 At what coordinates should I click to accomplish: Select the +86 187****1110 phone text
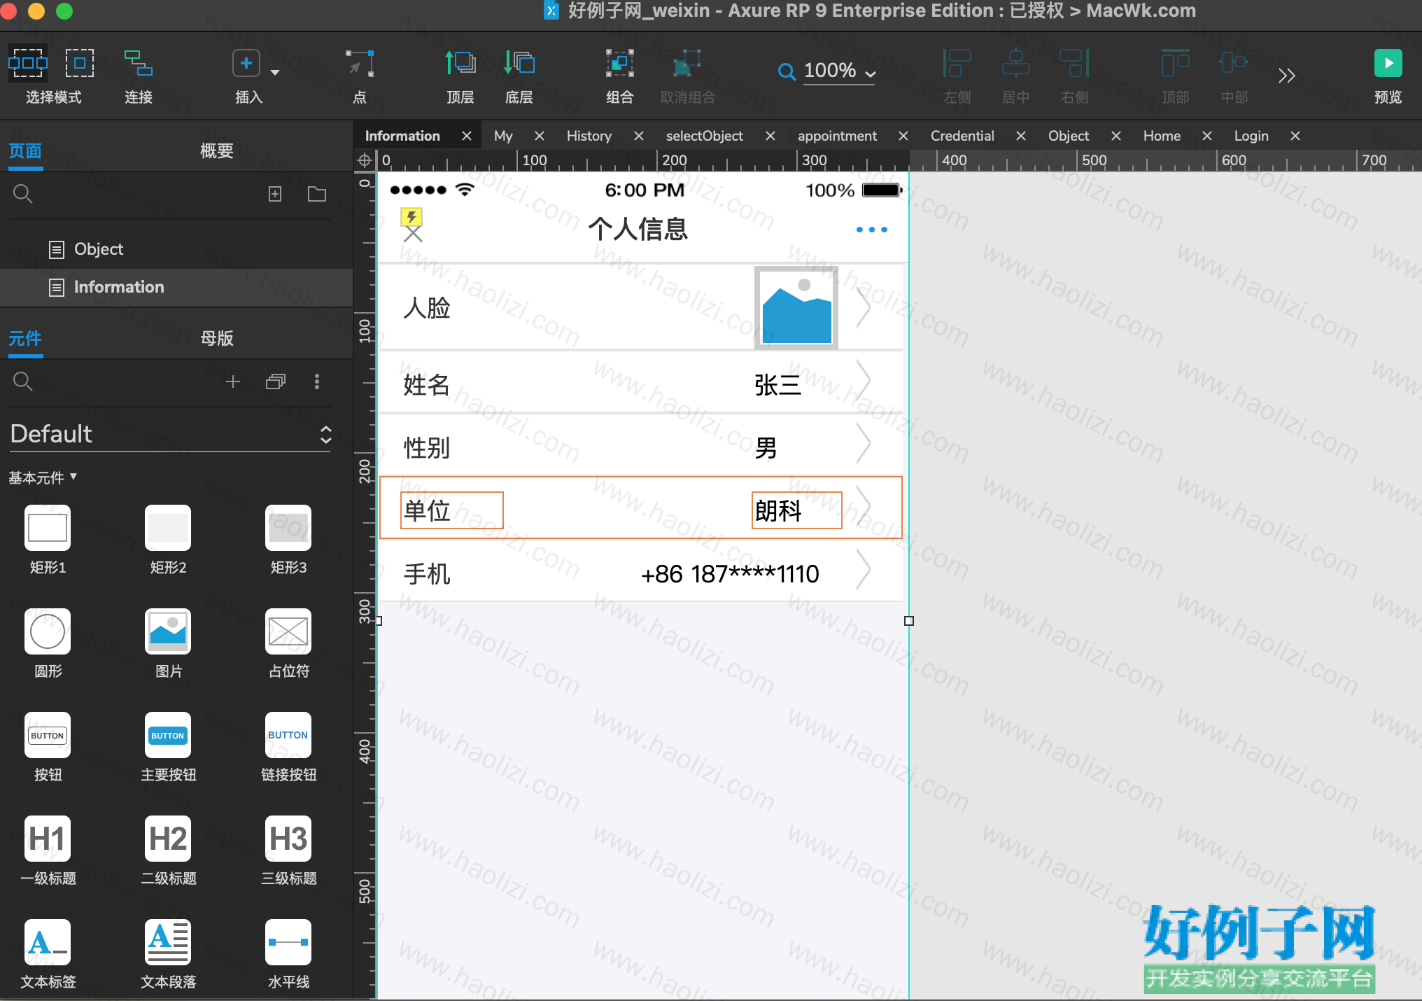pos(730,574)
